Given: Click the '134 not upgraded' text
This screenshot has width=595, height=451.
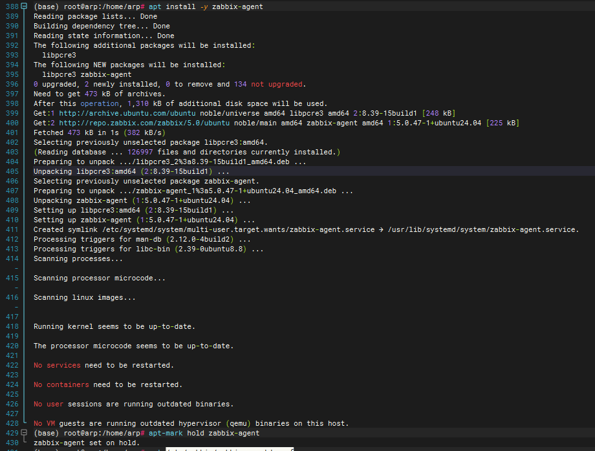Looking at the screenshot, I should point(268,84).
